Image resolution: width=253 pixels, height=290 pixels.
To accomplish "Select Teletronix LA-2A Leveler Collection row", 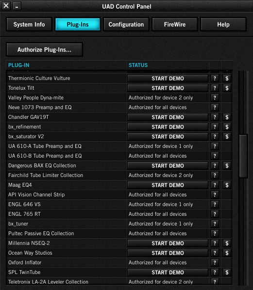I will coord(119,281).
